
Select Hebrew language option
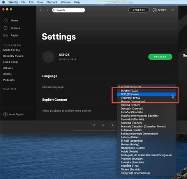point(146,98)
